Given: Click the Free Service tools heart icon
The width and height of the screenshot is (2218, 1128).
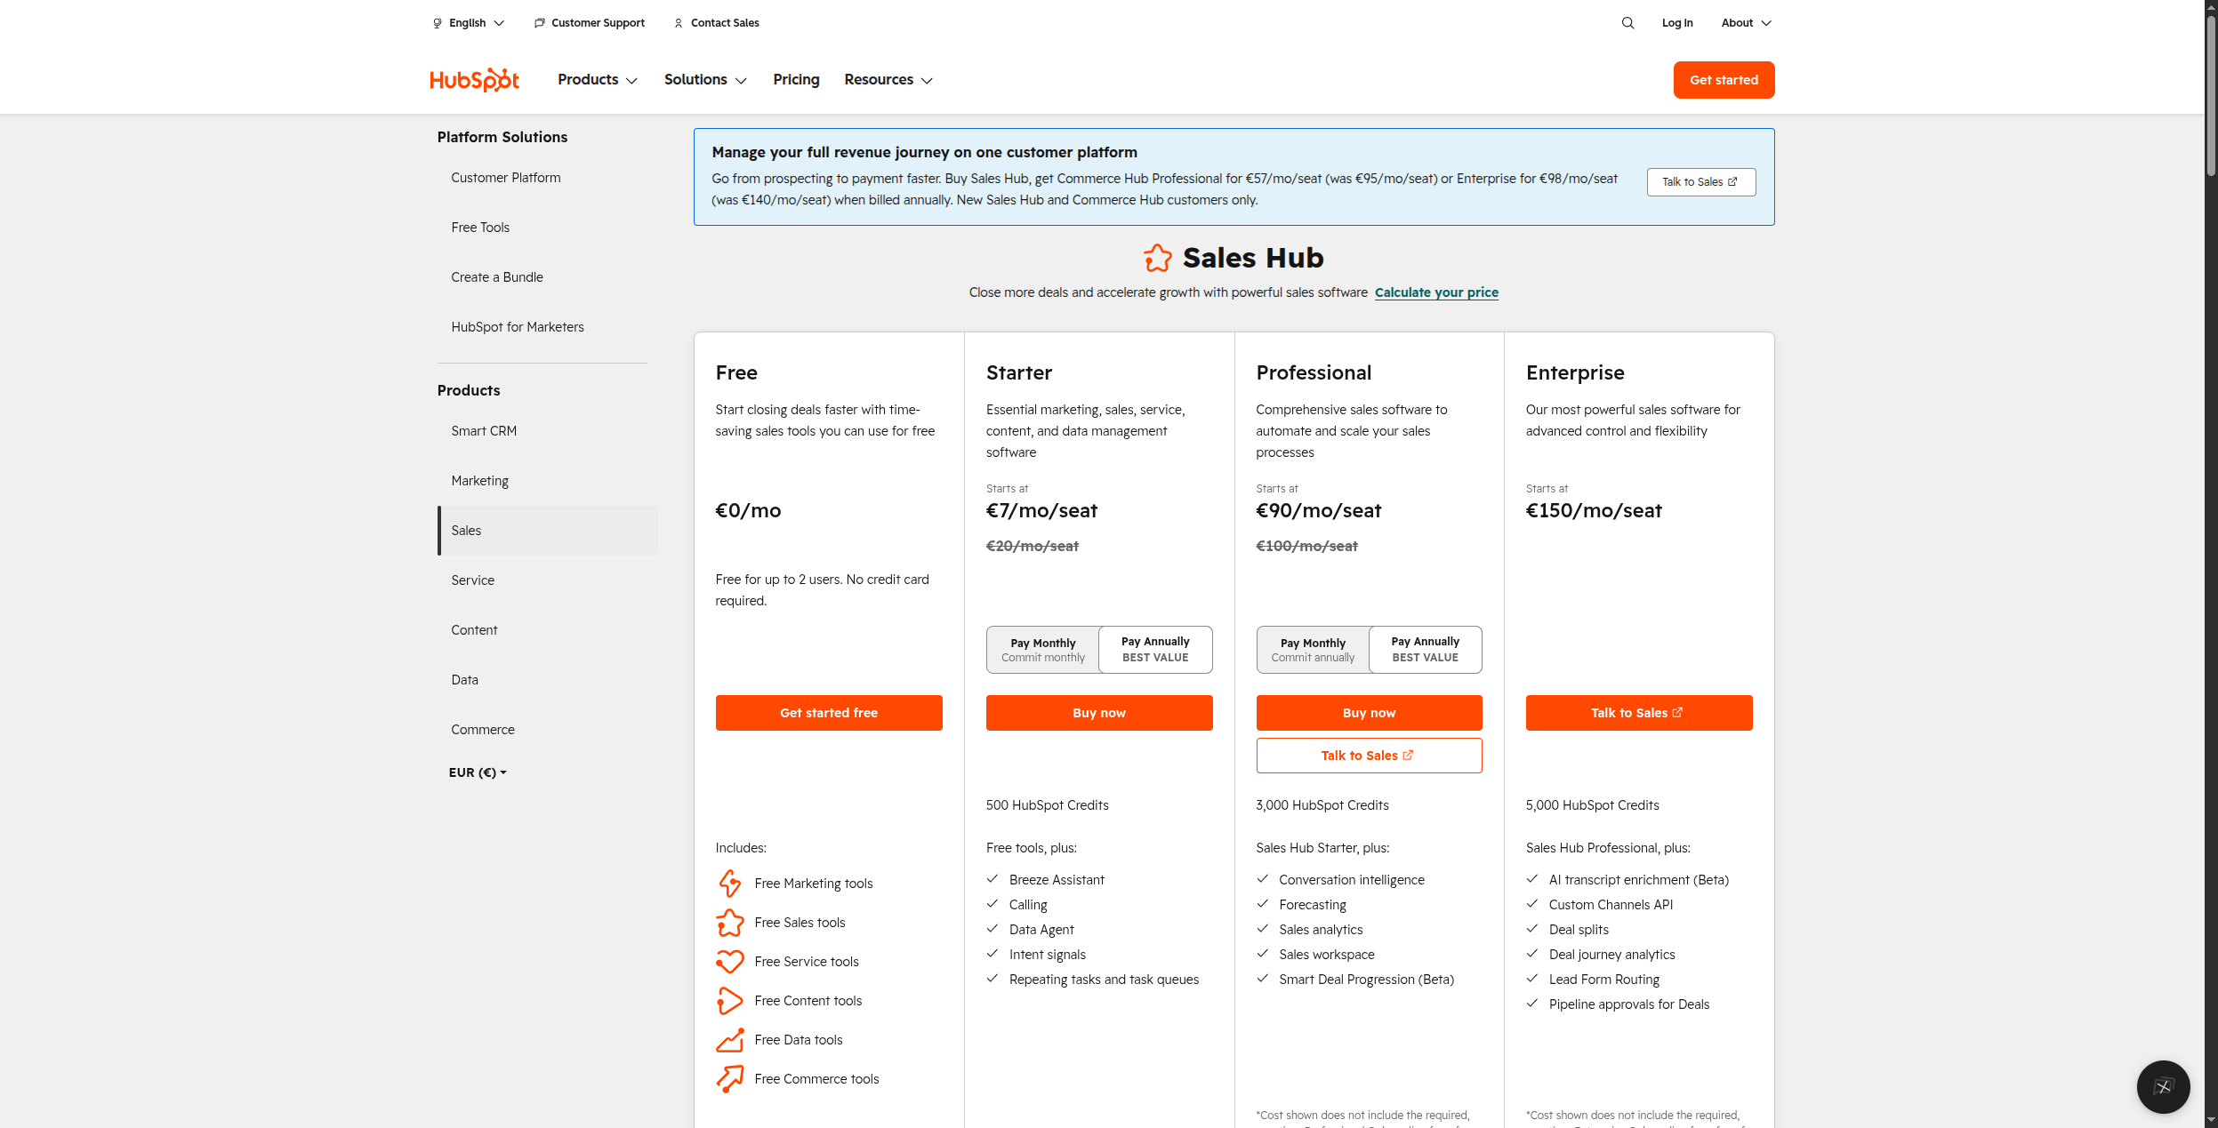Looking at the screenshot, I should click(x=729, y=962).
